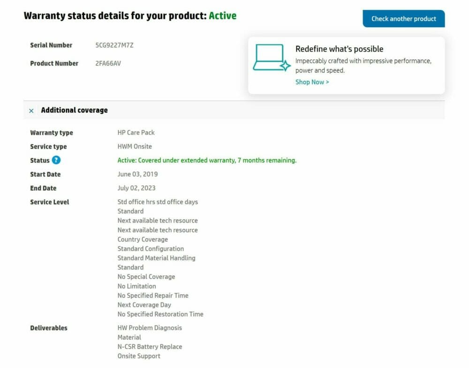Click the End Date label
Image resolution: width=469 pixels, height=368 pixels.
pos(43,188)
